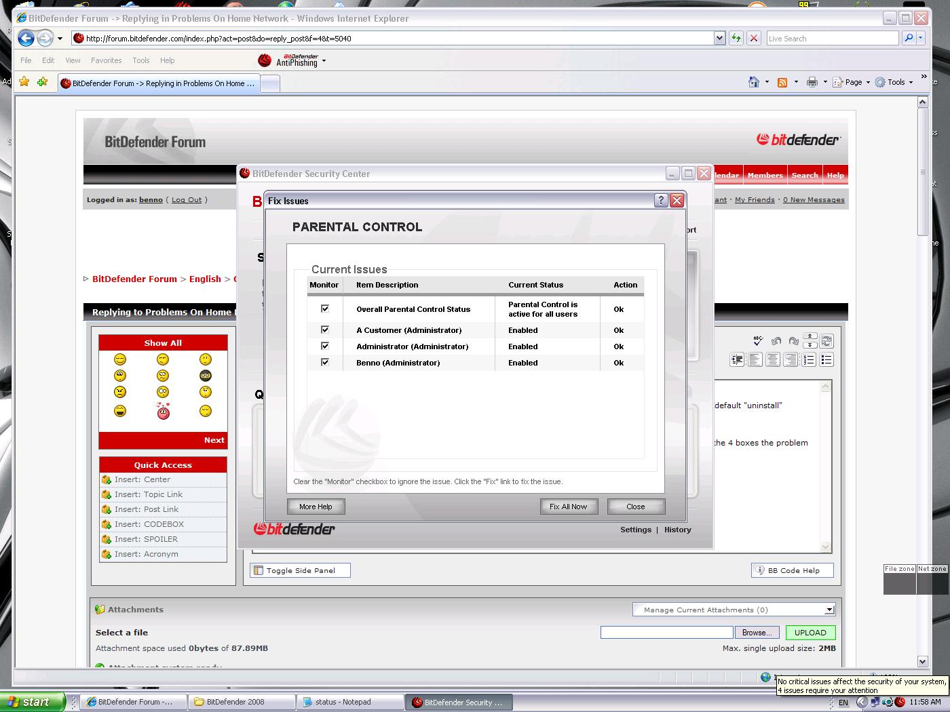
Task: Click the RSS feeds icon
Action: (x=782, y=82)
